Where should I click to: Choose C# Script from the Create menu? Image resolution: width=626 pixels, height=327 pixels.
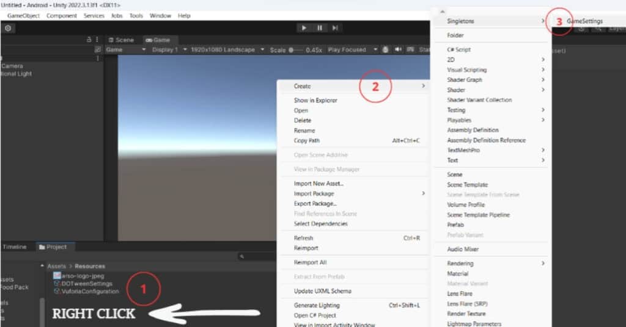tap(459, 49)
